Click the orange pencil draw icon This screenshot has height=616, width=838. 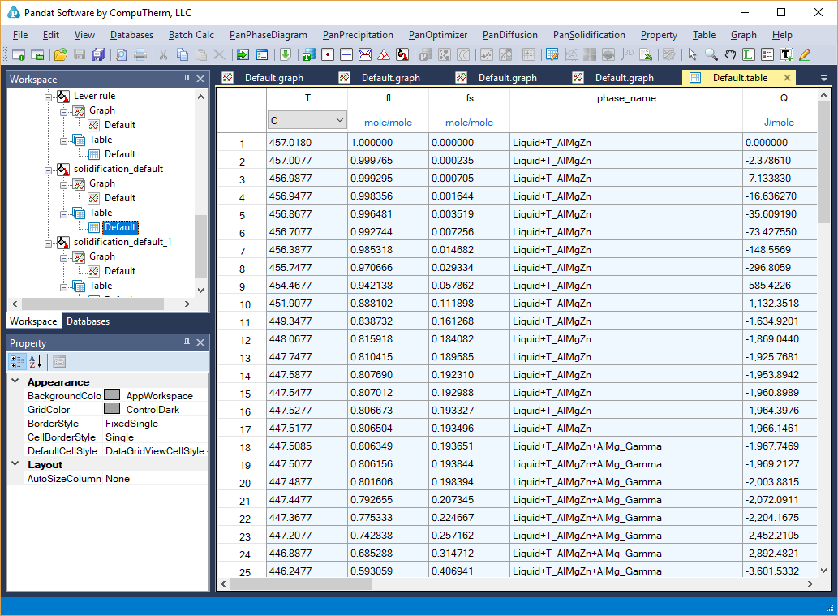[804, 55]
